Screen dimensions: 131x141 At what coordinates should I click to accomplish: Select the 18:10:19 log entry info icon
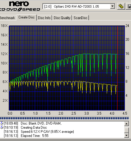click(1, 127)
